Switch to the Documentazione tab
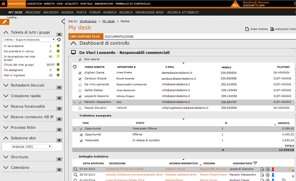The height and width of the screenshot is (181, 296). (119, 36)
